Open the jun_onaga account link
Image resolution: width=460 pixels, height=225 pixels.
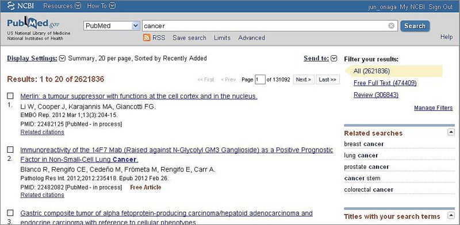382,7
